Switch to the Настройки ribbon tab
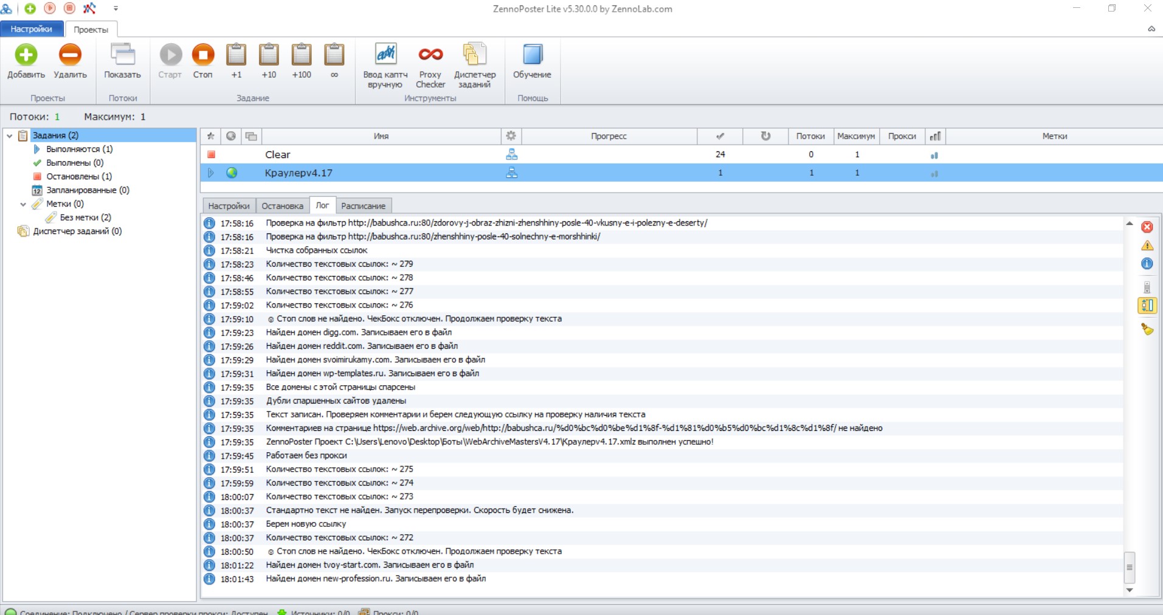The image size is (1163, 615). coord(31,29)
